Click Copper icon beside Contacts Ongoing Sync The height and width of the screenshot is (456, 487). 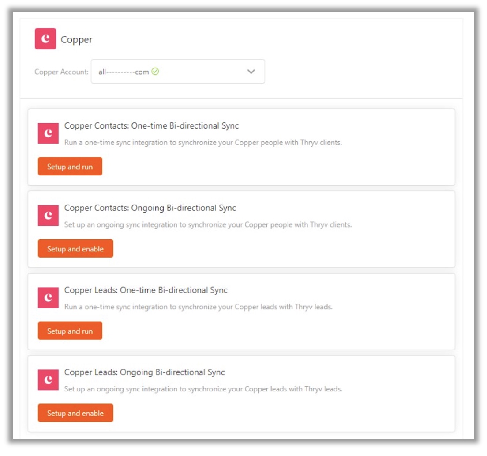tap(48, 216)
